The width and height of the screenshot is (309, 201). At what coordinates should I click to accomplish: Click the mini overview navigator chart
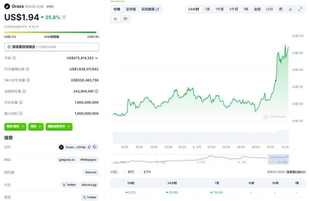[201, 159]
